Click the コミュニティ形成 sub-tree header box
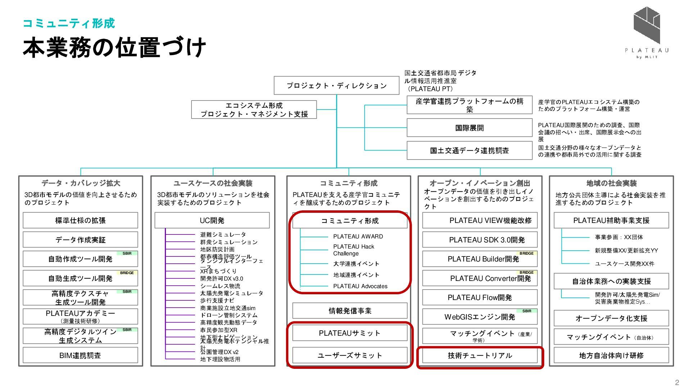The width and height of the screenshot is (691, 389). [349, 221]
